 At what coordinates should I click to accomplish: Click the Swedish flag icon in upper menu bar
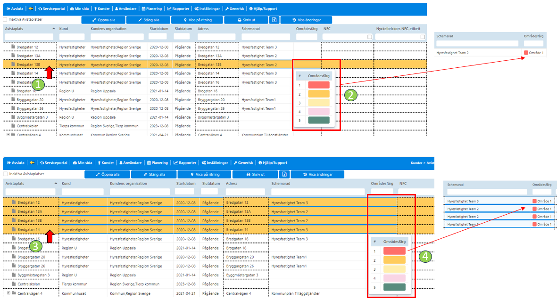coord(31,8)
